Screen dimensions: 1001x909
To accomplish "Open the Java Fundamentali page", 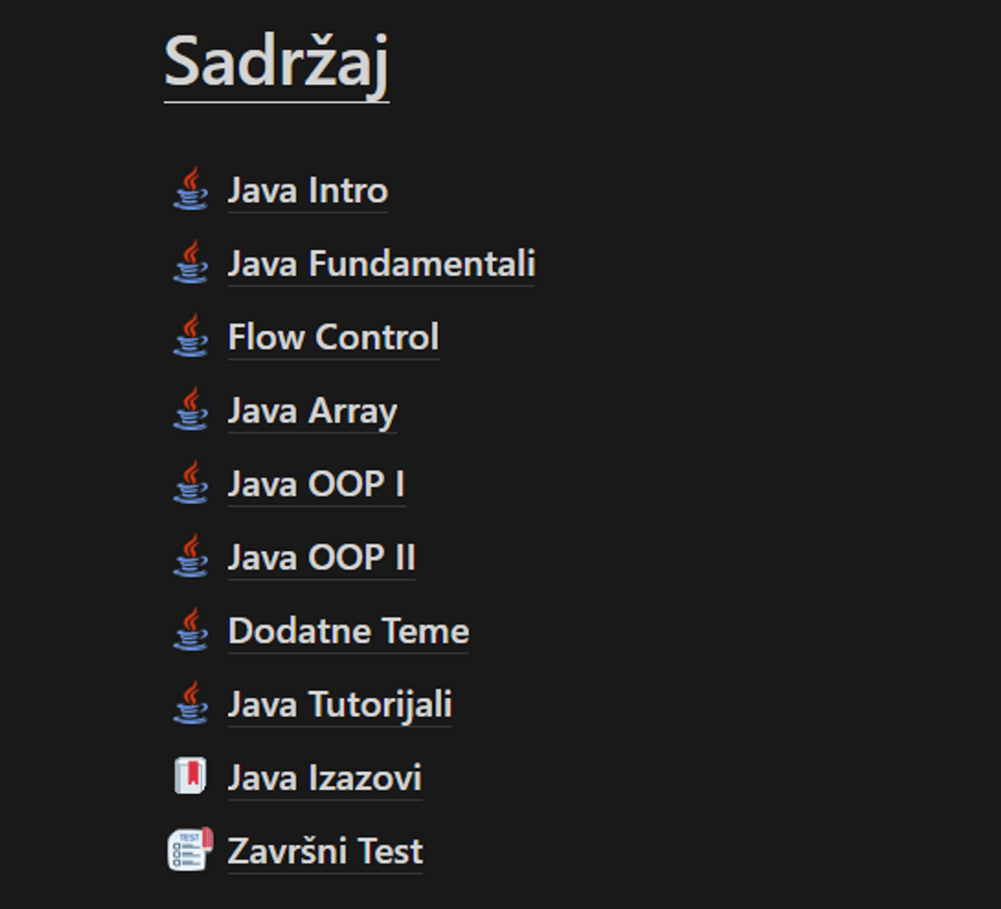I will (x=381, y=264).
